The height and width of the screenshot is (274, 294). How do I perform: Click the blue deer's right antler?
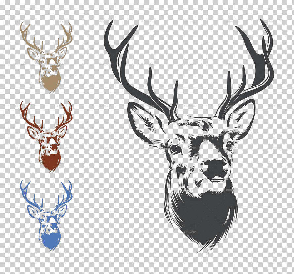click(x=65, y=197)
